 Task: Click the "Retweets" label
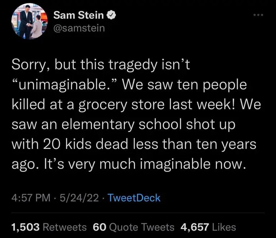65,227
